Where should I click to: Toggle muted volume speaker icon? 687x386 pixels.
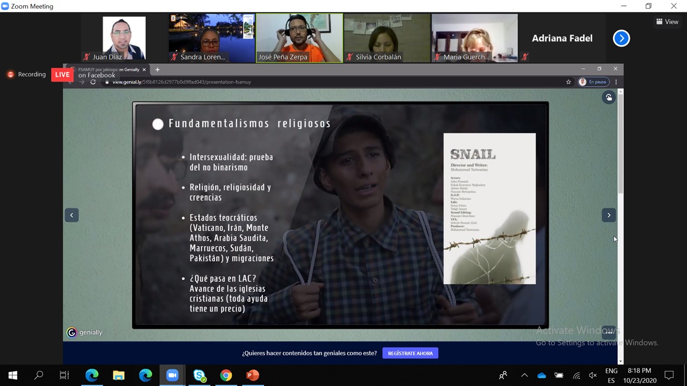tap(593, 375)
